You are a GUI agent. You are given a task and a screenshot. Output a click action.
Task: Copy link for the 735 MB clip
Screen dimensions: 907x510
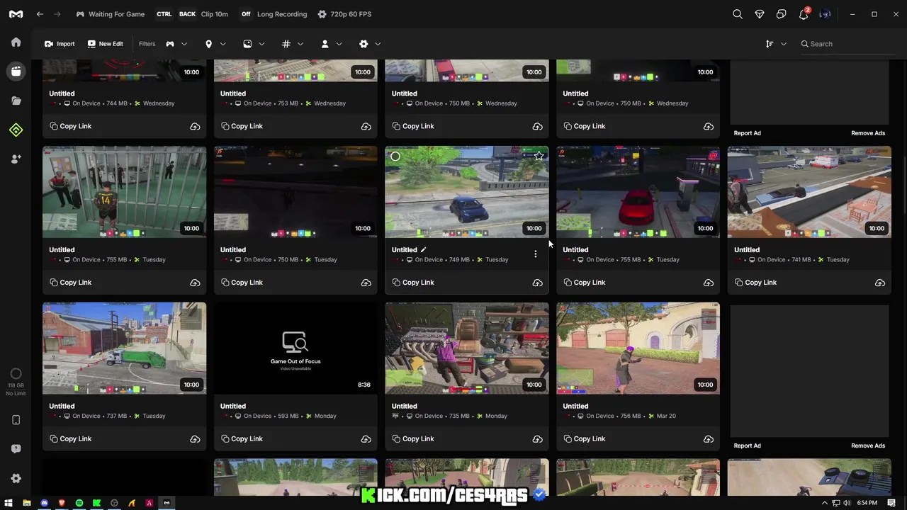coord(412,439)
